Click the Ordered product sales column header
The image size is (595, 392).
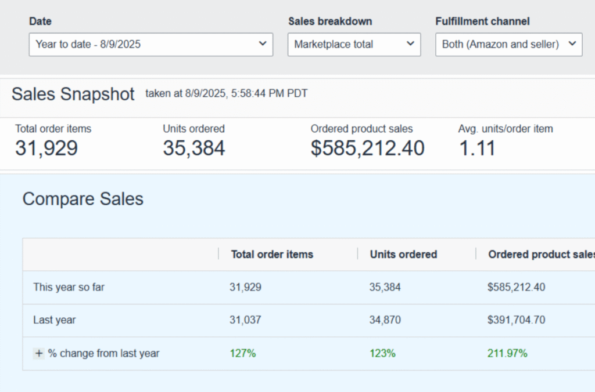[540, 254]
